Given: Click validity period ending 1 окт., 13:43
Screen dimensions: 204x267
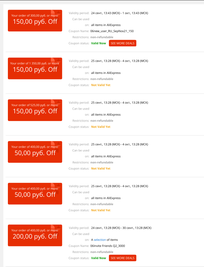Looking at the screenshot, I should pos(119,13).
